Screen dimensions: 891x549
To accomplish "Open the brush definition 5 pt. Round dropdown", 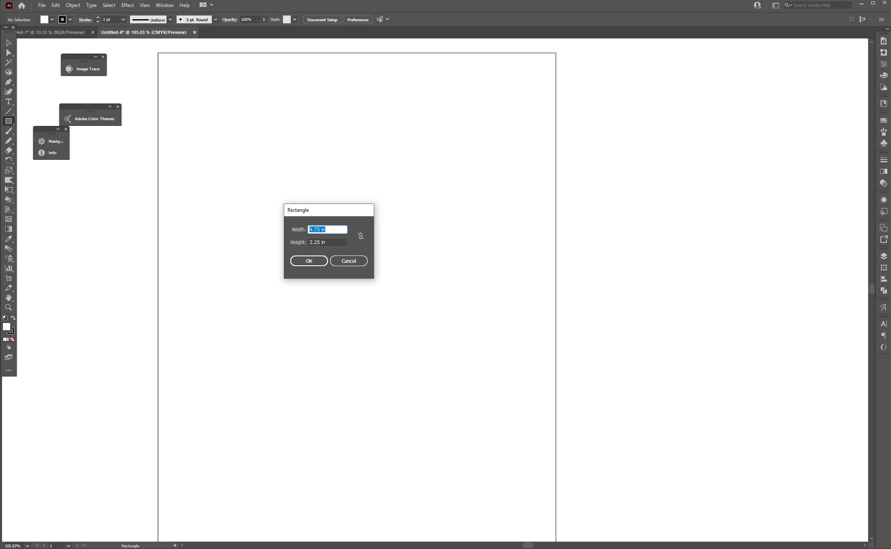I will [215, 20].
